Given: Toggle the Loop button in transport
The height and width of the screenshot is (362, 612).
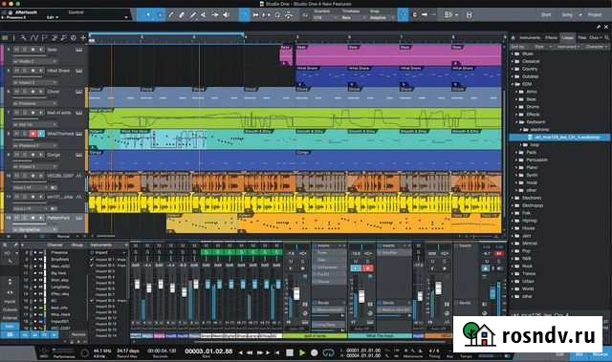Looking at the screenshot, I should click(328, 352).
